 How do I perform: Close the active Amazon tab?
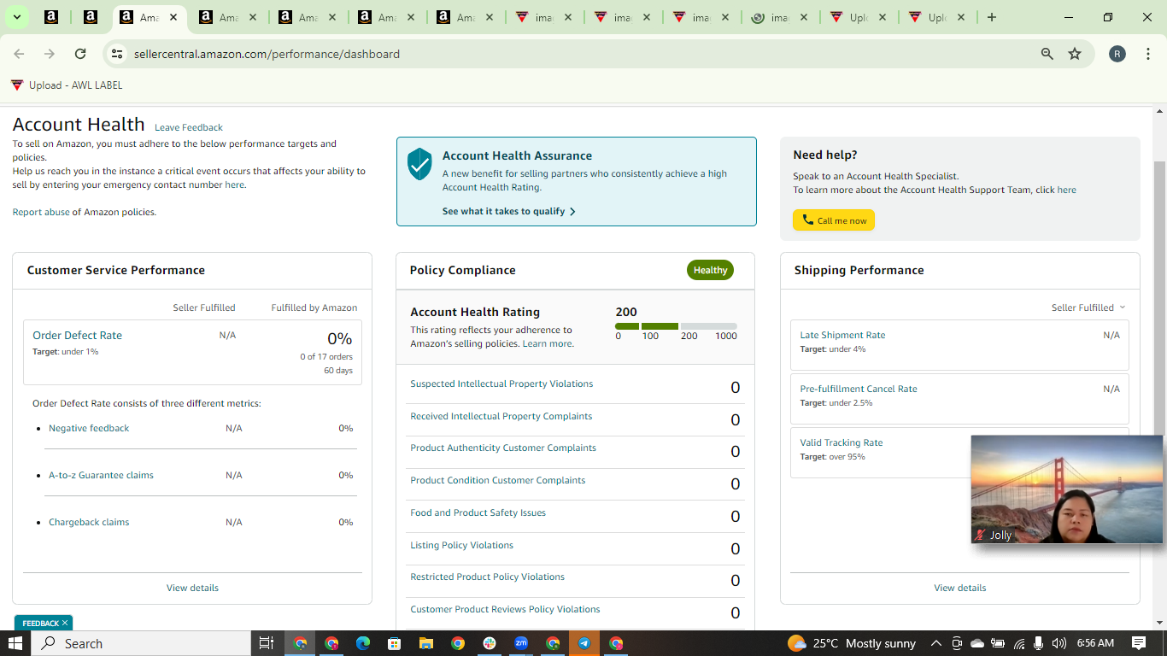coord(173,17)
